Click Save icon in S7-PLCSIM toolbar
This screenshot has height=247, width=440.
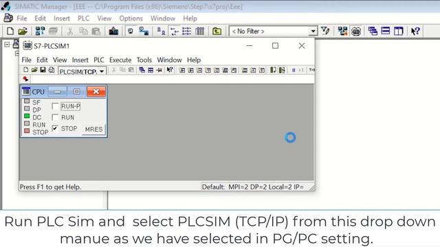click(x=43, y=70)
